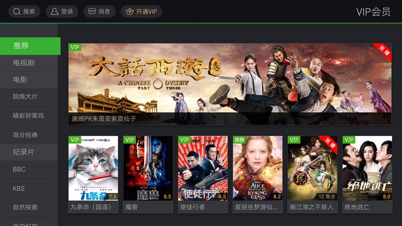Click the magnifier search icon
Image resolution: width=402 pixels, height=226 pixels.
pyautogui.click(x=17, y=12)
